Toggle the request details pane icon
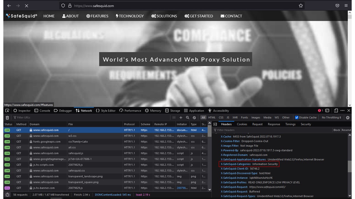 tap(215, 124)
